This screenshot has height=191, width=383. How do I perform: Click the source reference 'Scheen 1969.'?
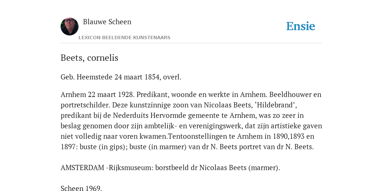(81, 188)
